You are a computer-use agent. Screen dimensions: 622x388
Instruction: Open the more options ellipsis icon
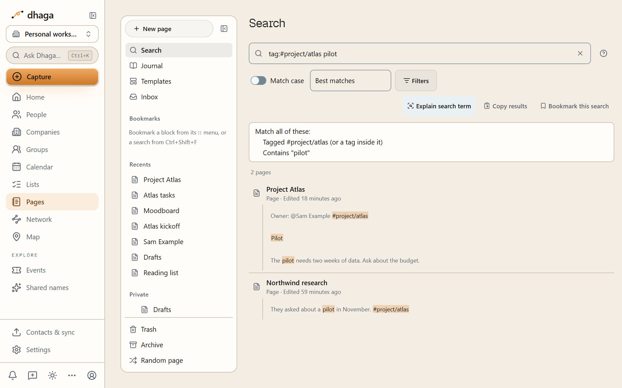[x=72, y=375]
